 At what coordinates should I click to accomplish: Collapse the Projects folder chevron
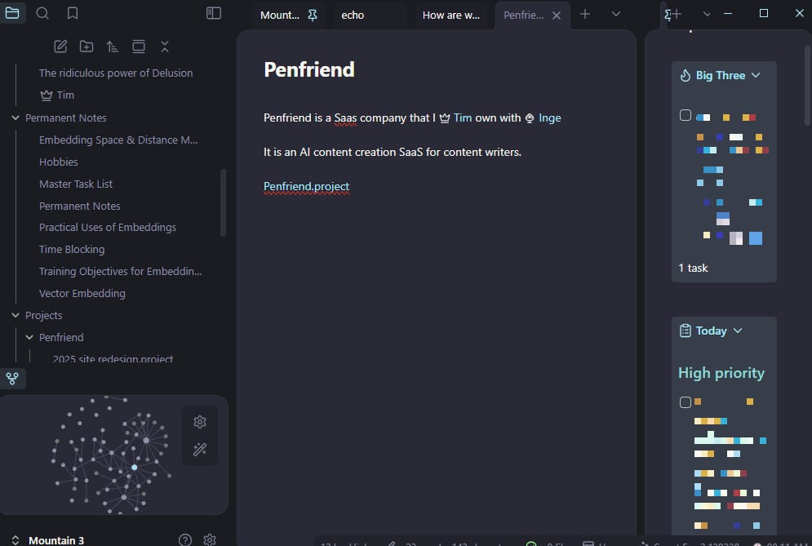(x=16, y=316)
